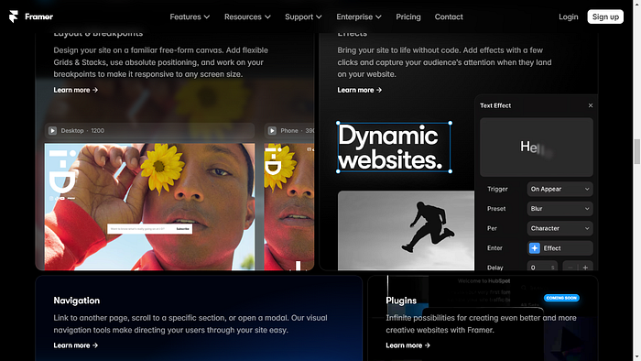Decrease the Delay value with minus

(x=570, y=268)
